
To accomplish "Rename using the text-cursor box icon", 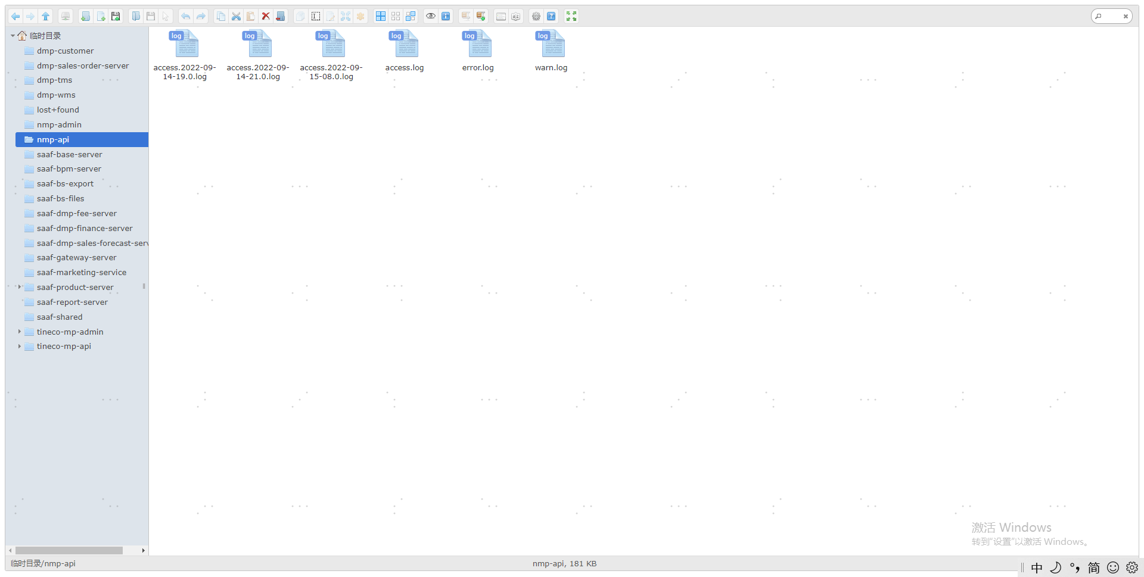I will 316,16.
